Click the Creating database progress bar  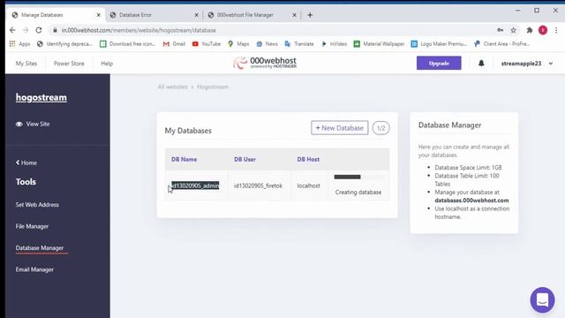(x=358, y=177)
